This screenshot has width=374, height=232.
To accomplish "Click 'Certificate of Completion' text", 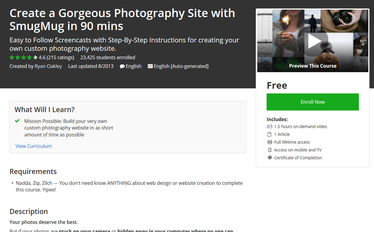I will pyautogui.click(x=298, y=158).
